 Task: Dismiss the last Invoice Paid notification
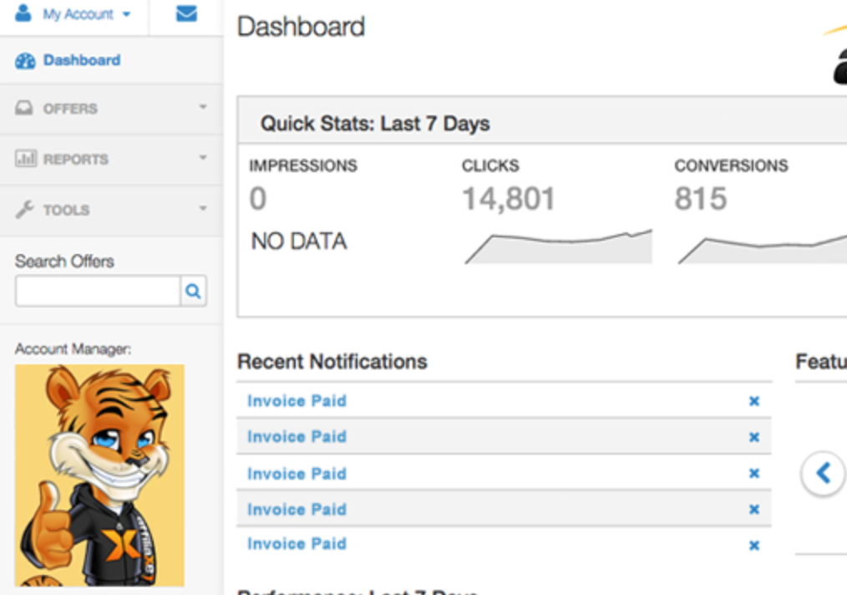click(x=753, y=545)
